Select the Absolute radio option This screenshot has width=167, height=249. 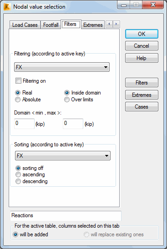18,100
